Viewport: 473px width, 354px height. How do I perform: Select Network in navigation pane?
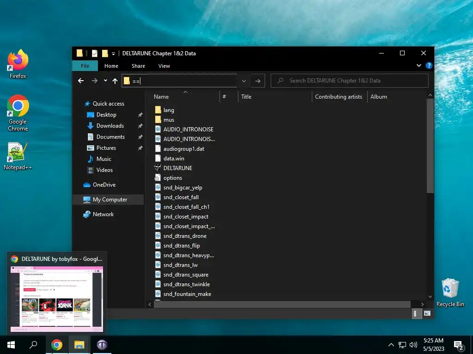pyautogui.click(x=99, y=214)
